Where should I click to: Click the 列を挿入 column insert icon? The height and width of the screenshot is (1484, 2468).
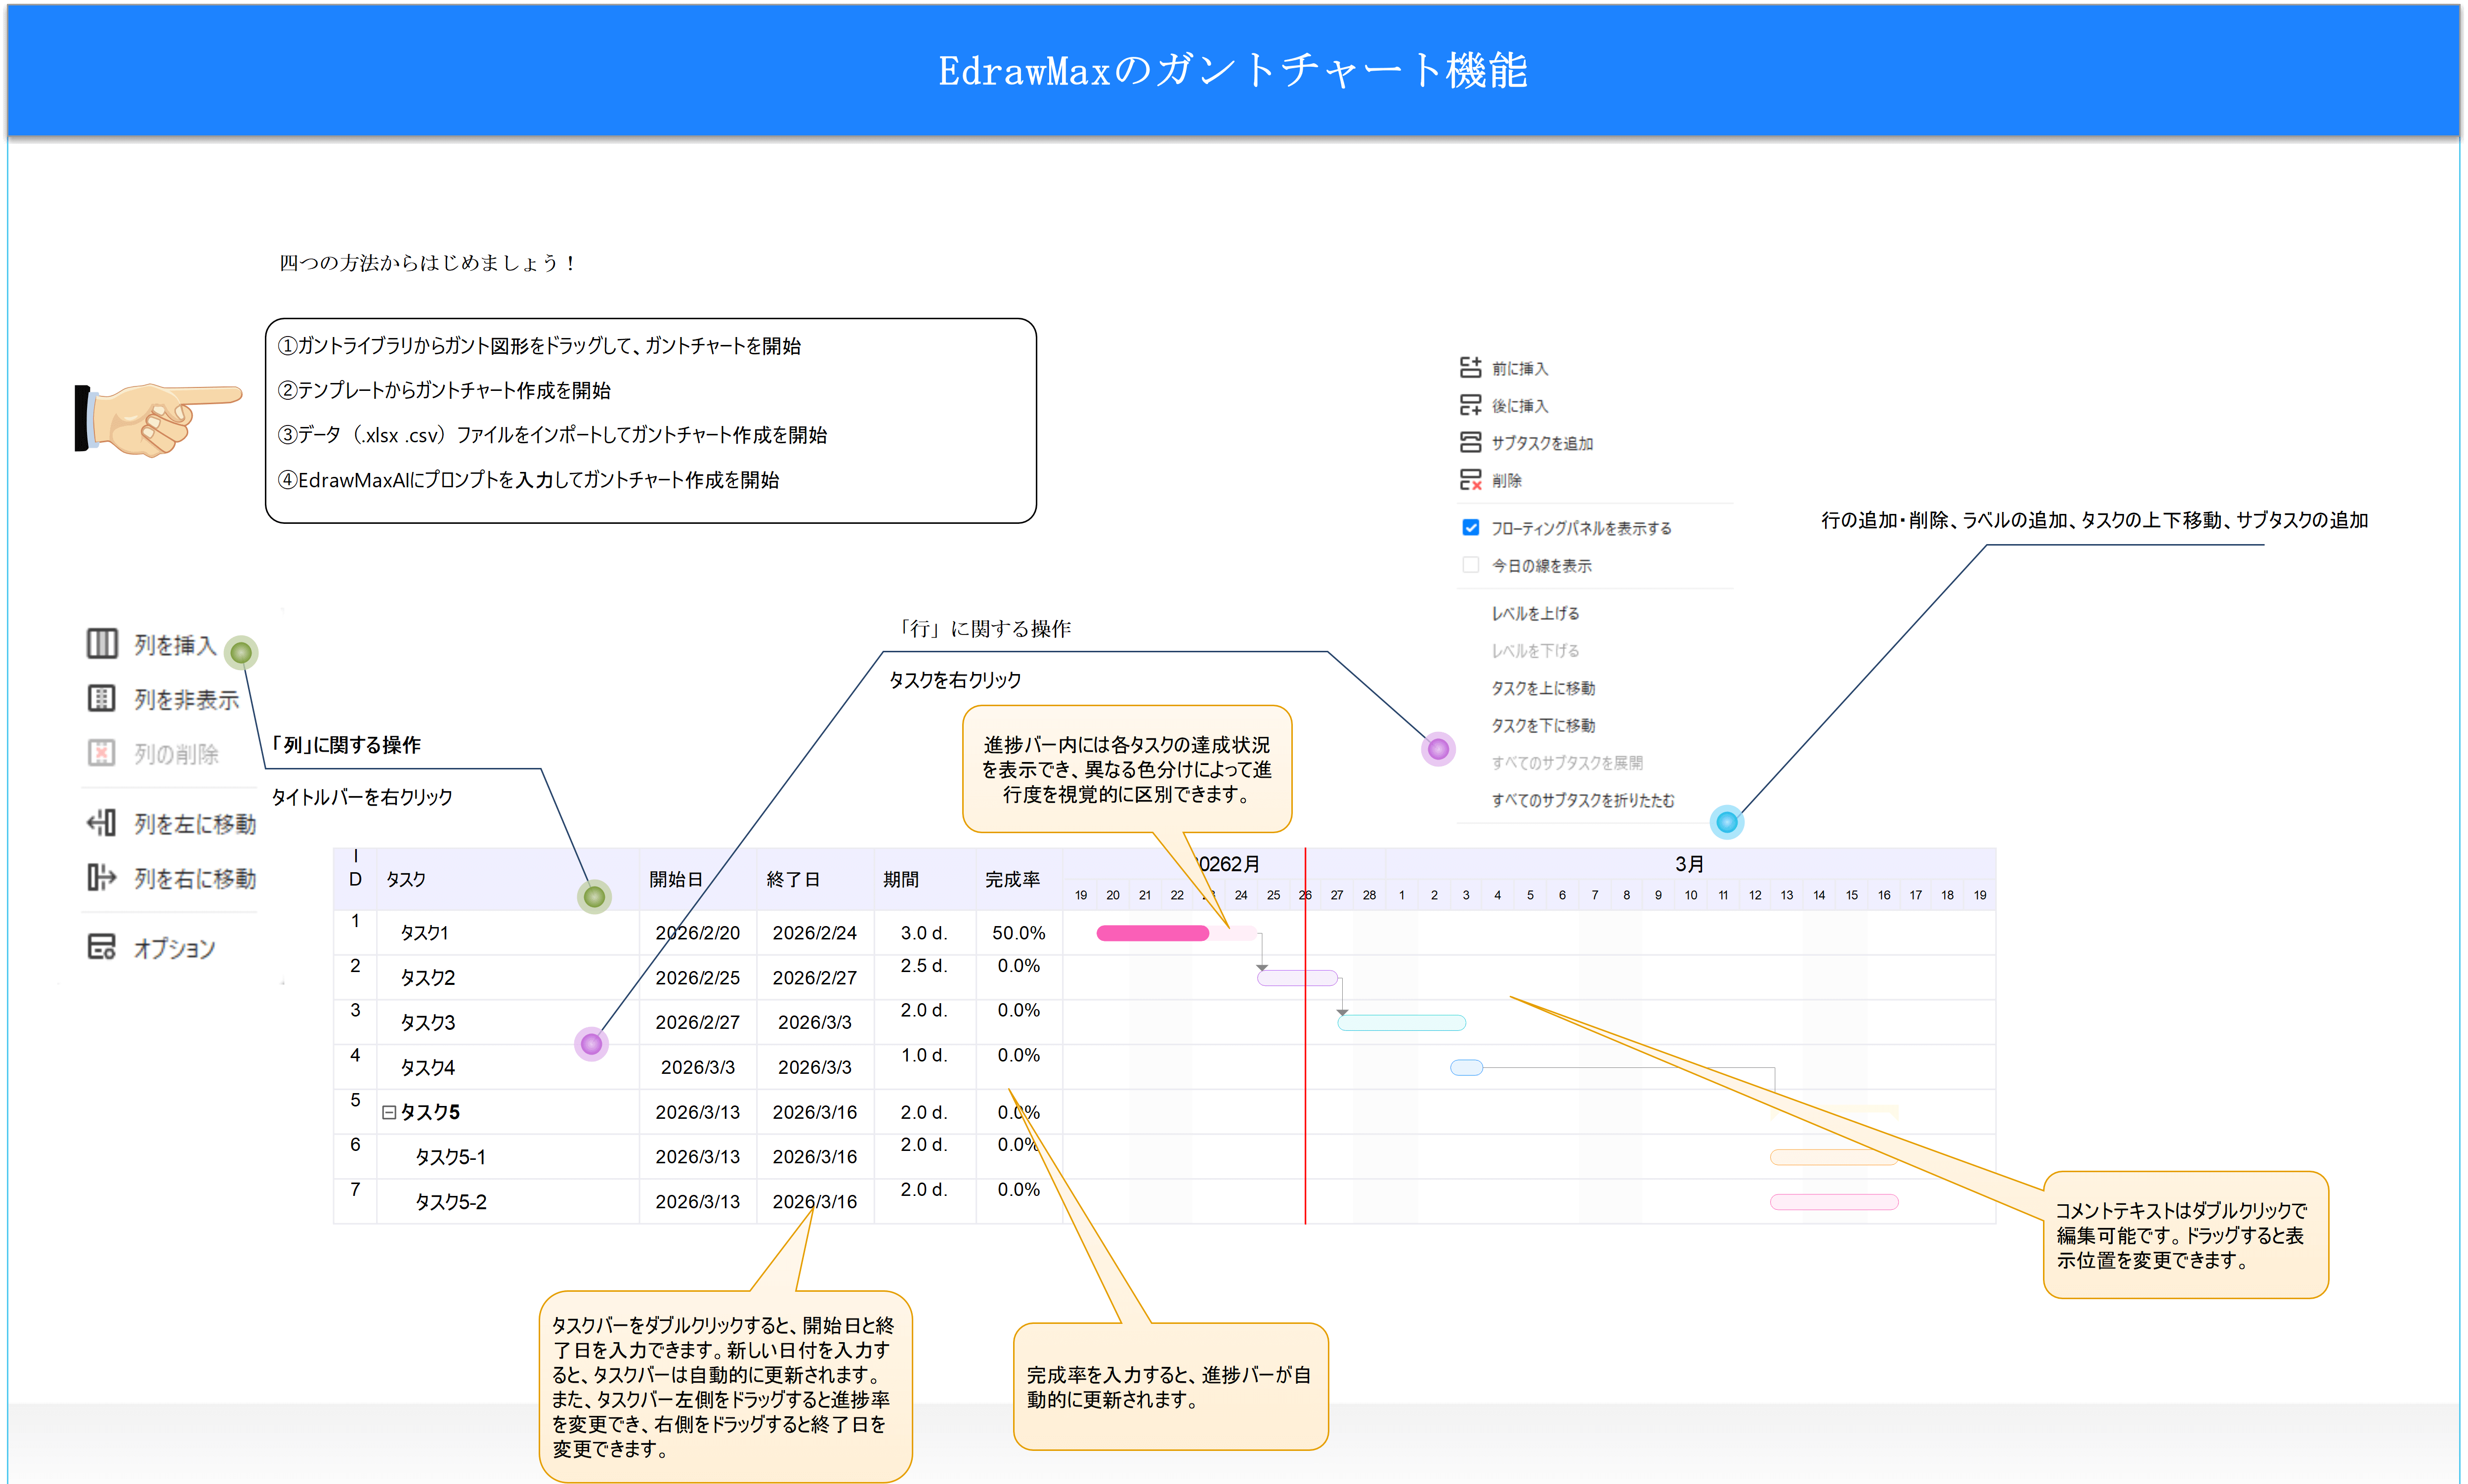coord(102,644)
